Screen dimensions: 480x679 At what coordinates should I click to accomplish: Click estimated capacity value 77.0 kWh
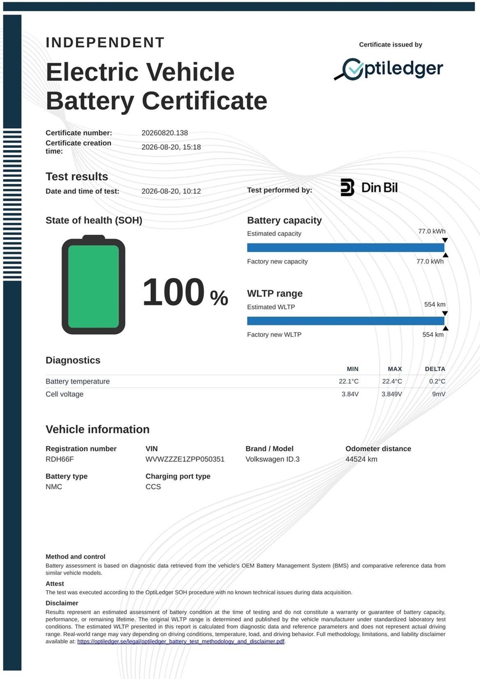(432, 231)
